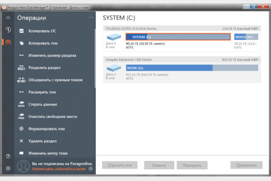Select the SYSTEM (C:) partition bar
271x181 pixels.
pyautogui.click(x=178, y=37)
